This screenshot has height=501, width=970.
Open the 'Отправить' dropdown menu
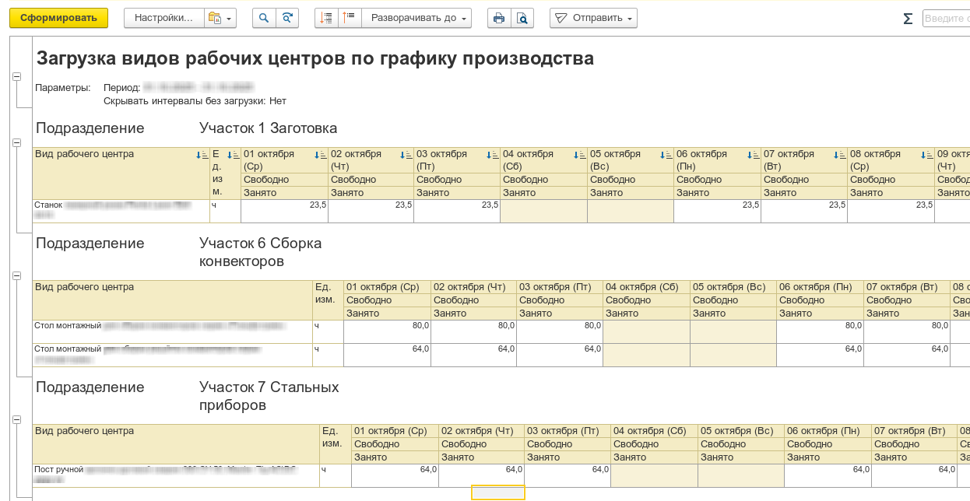(593, 18)
